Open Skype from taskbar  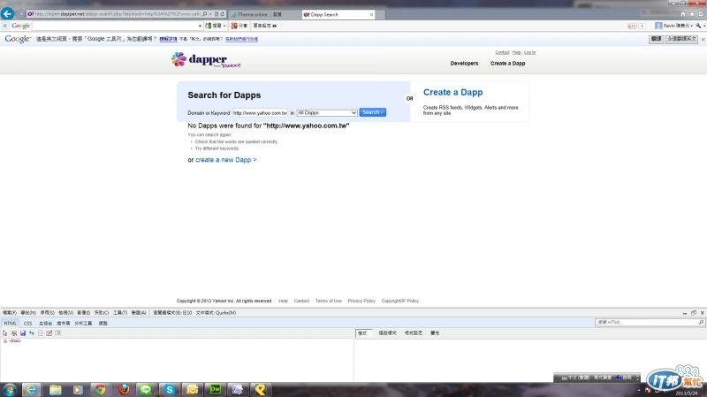[x=169, y=390]
